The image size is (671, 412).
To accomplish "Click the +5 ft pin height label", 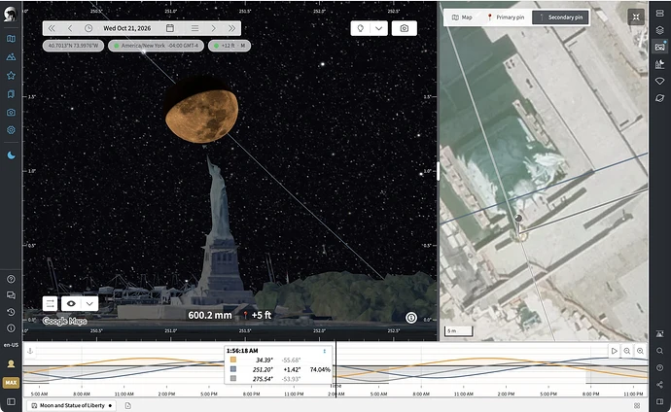I will (x=258, y=316).
